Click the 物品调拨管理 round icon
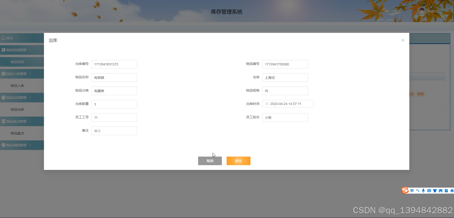The width and height of the screenshot is (454, 218). pos(3,145)
